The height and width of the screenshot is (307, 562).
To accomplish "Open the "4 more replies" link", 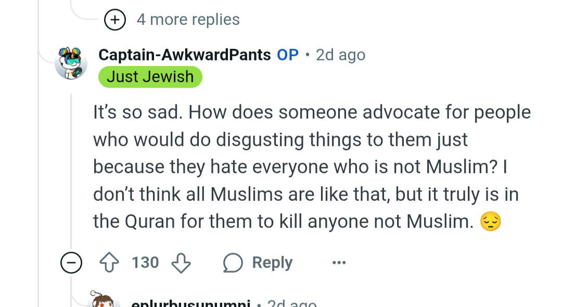I will point(188,20).
